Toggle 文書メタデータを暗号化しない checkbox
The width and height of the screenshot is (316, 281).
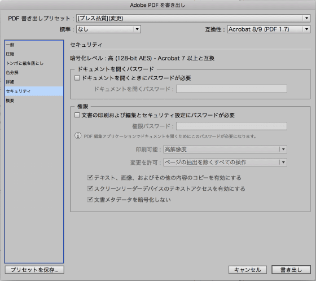pyautogui.click(x=90, y=200)
